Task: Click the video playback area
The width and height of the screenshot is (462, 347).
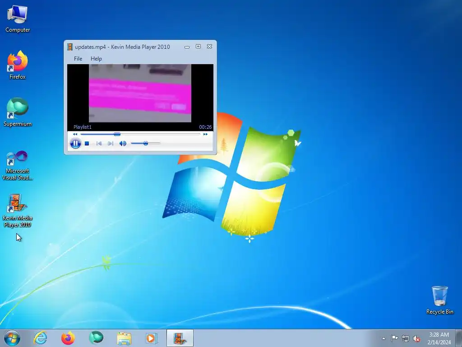Action: click(x=140, y=93)
